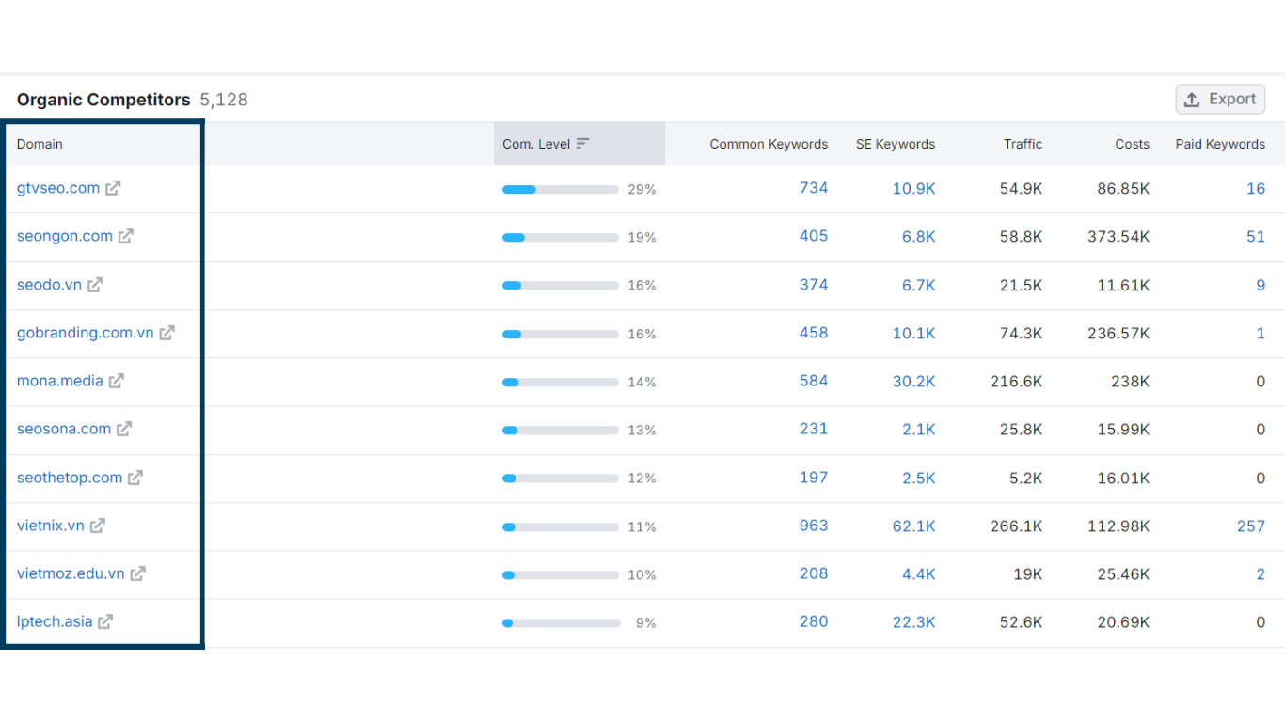
Task: Open the gobranding.com.vn domain link
Action: pos(85,333)
